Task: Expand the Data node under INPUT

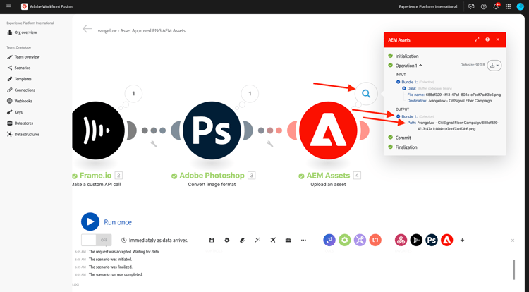Action: pos(404,88)
